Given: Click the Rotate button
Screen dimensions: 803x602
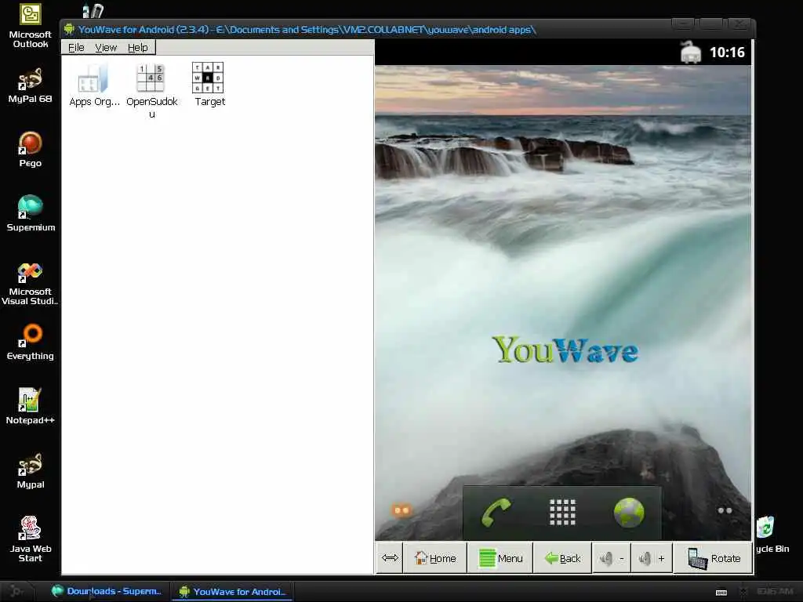Looking at the screenshot, I should (x=713, y=558).
